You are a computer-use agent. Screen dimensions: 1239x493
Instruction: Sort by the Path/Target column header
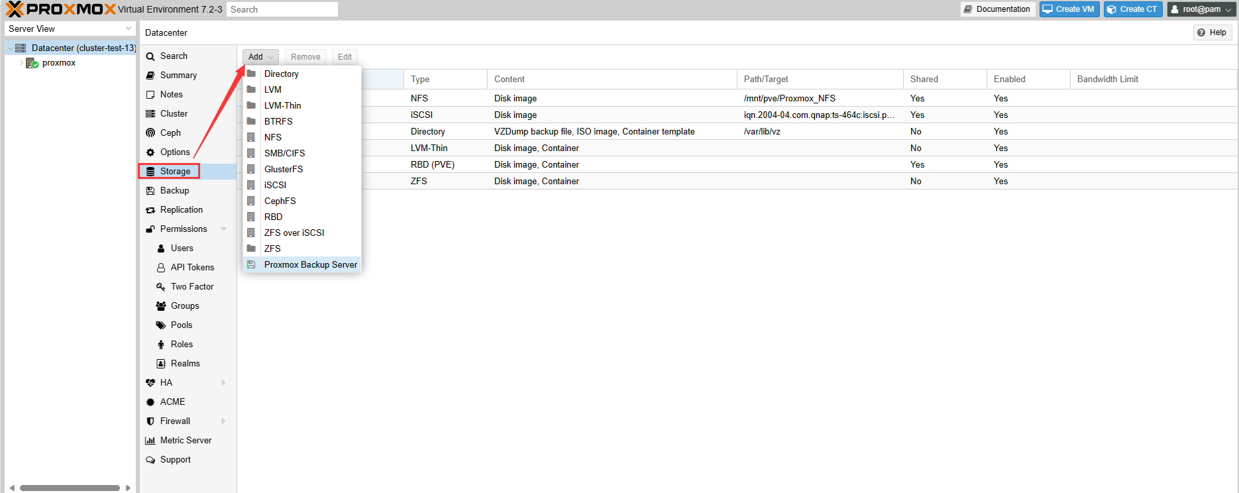[820, 79]
